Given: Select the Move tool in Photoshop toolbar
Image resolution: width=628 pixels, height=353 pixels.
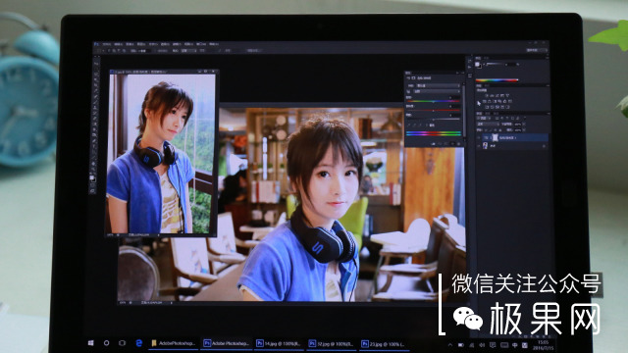Looking at the screenshot, I should tap(95, 63).
